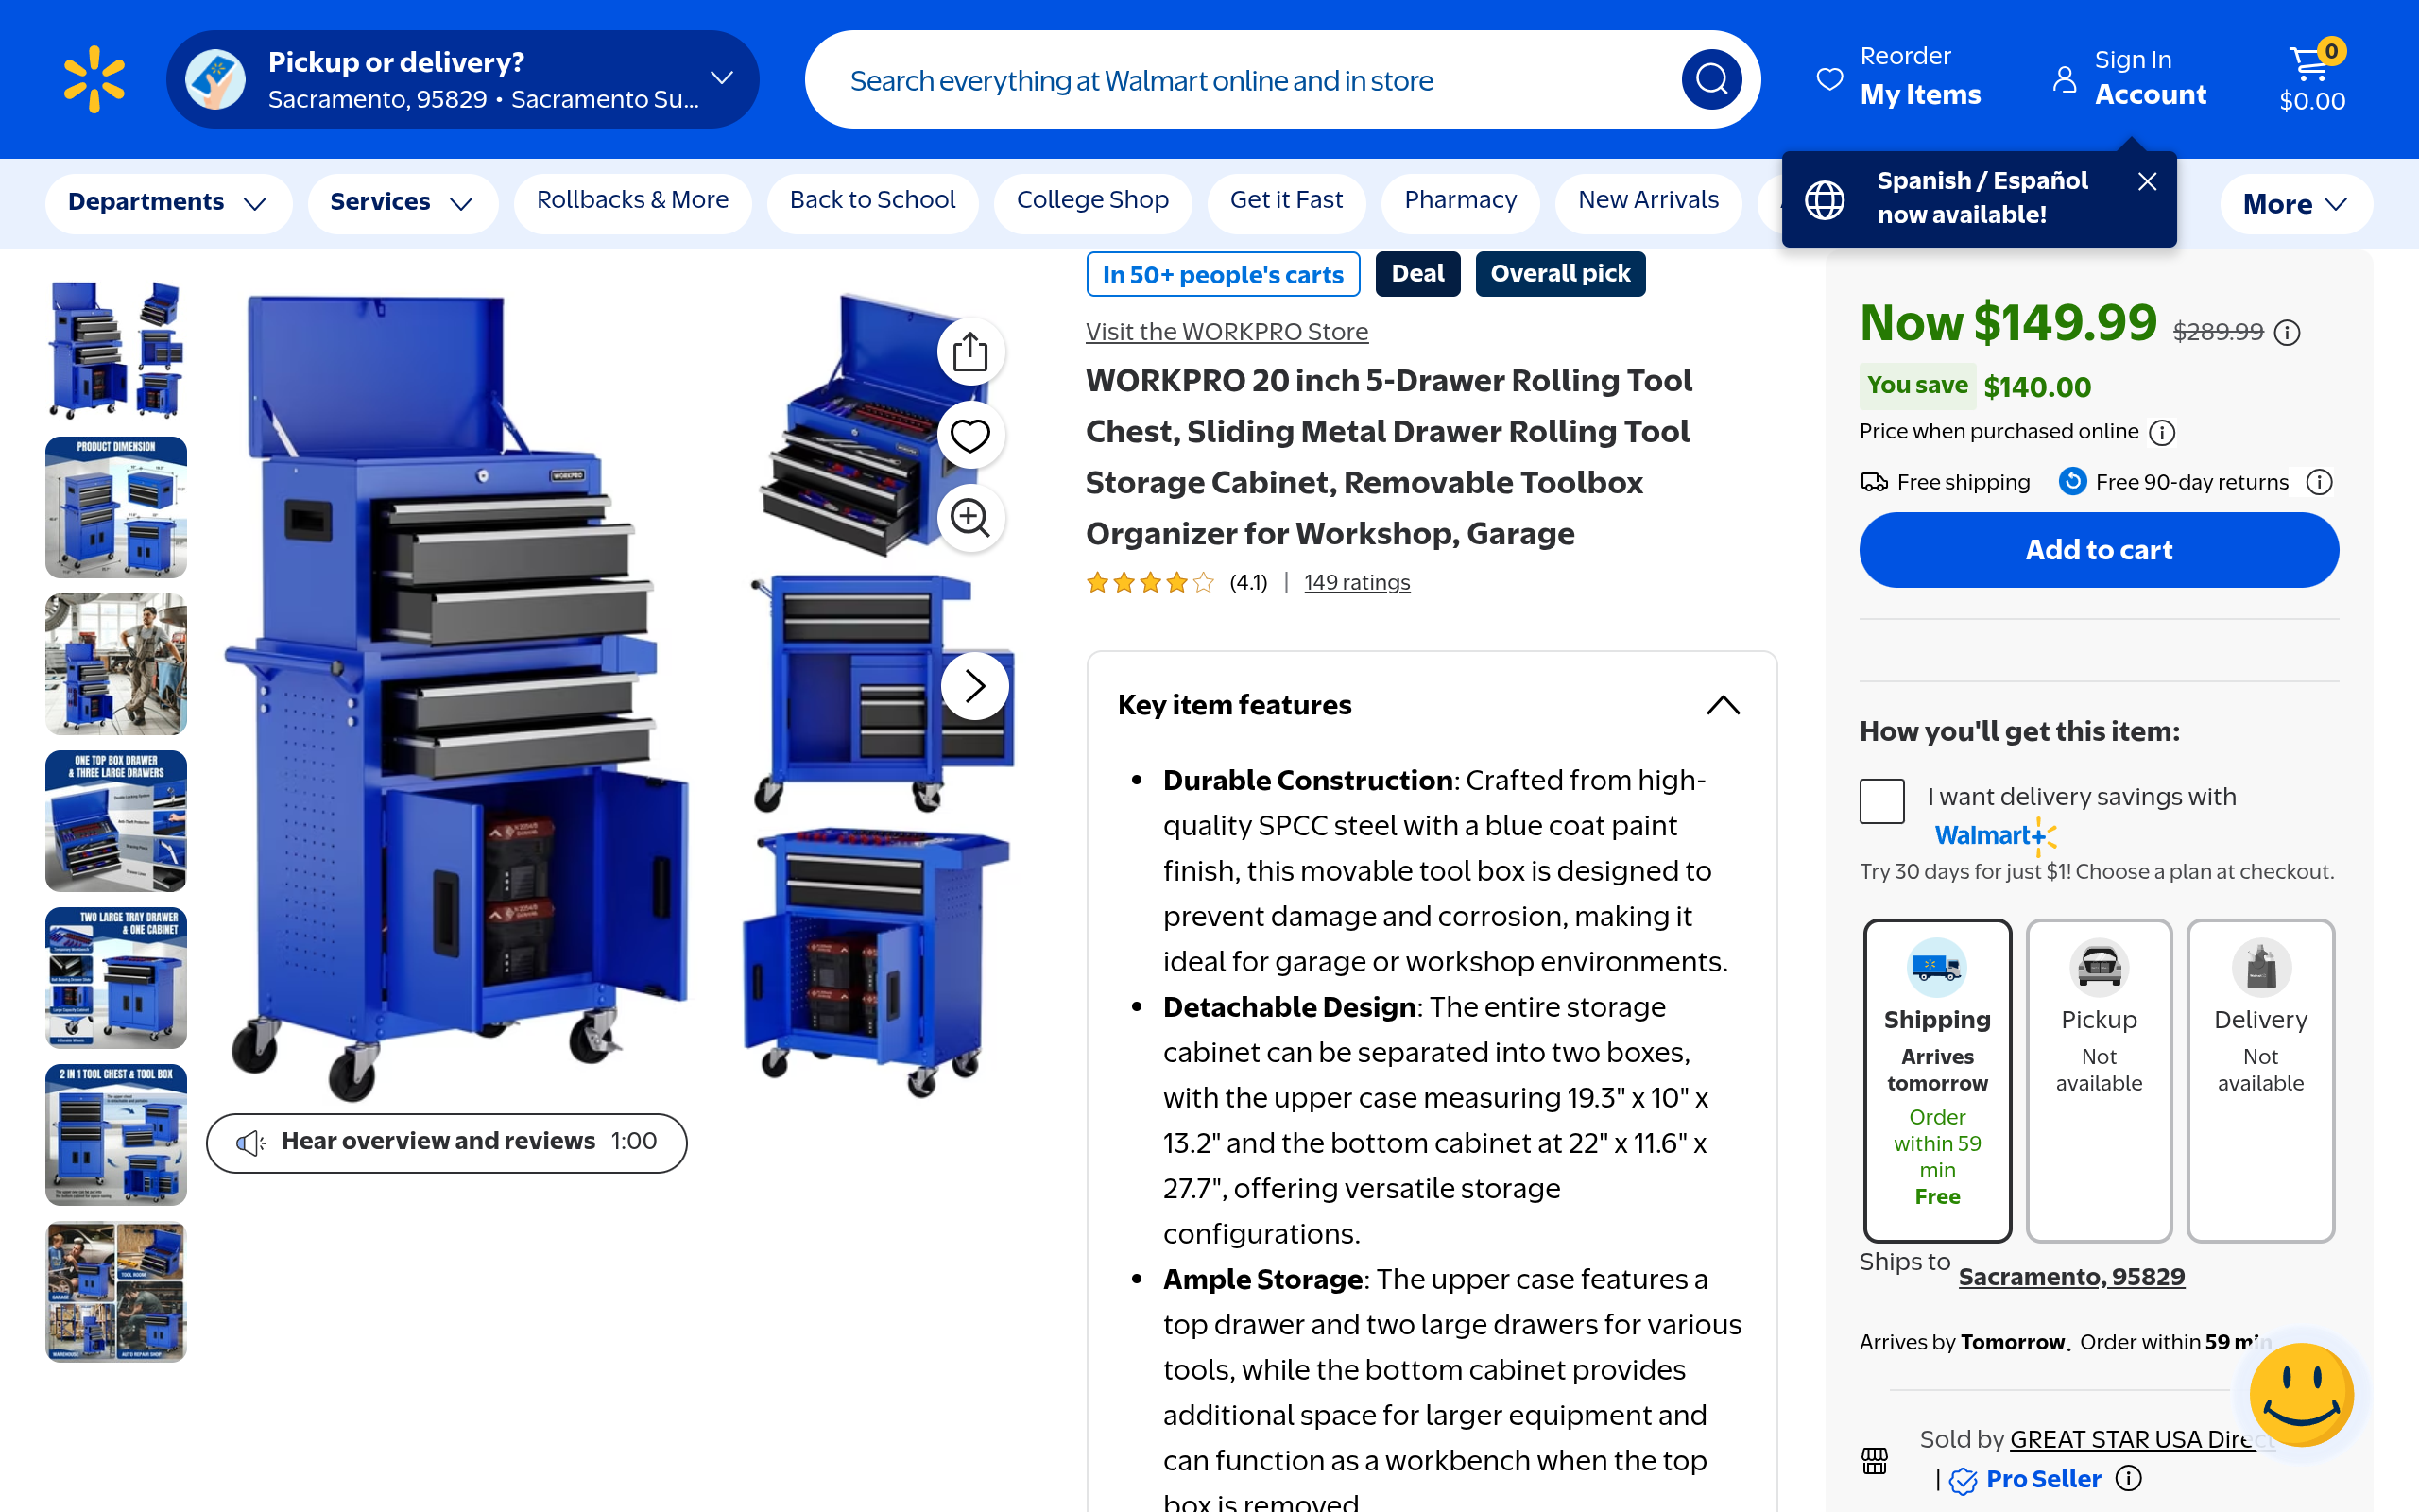This screenshot has height=1512, width=2419.
Task: Open the shopping cart icon
Action: click(2312, 65)
